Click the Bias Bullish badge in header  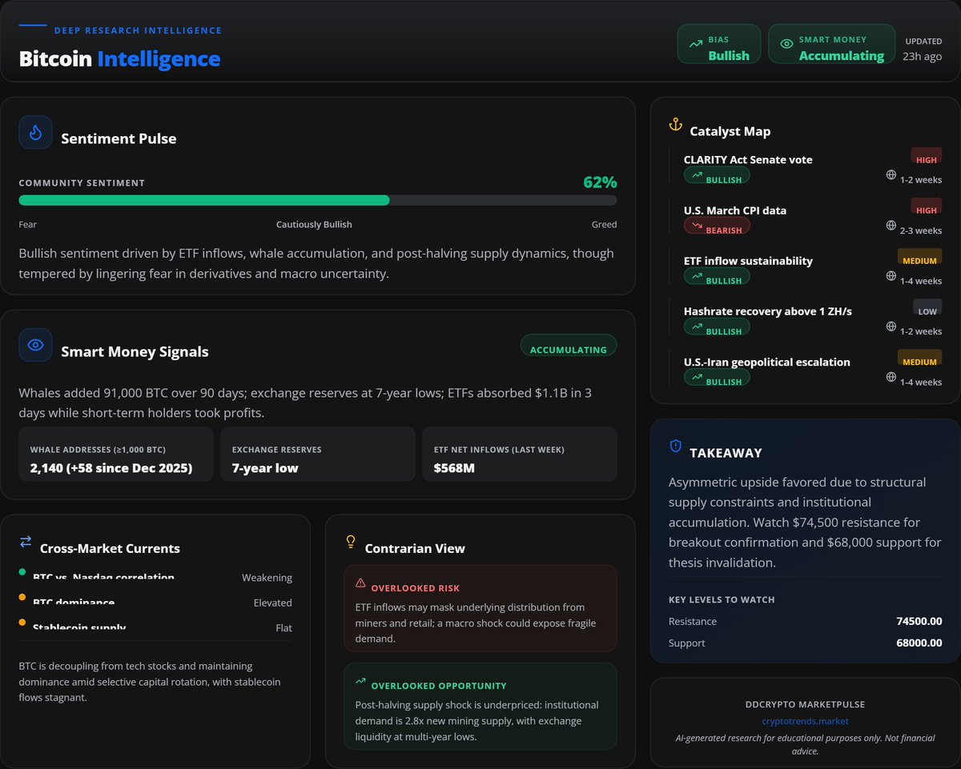[718, 44]
